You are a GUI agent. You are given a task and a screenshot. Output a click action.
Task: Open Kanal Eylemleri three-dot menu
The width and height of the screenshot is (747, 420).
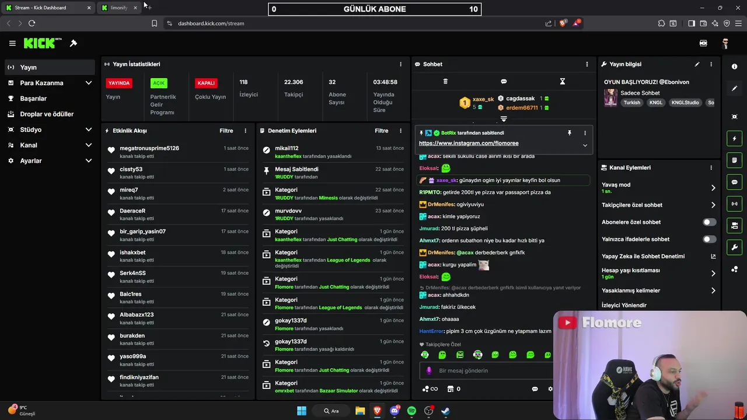(711, 167)
